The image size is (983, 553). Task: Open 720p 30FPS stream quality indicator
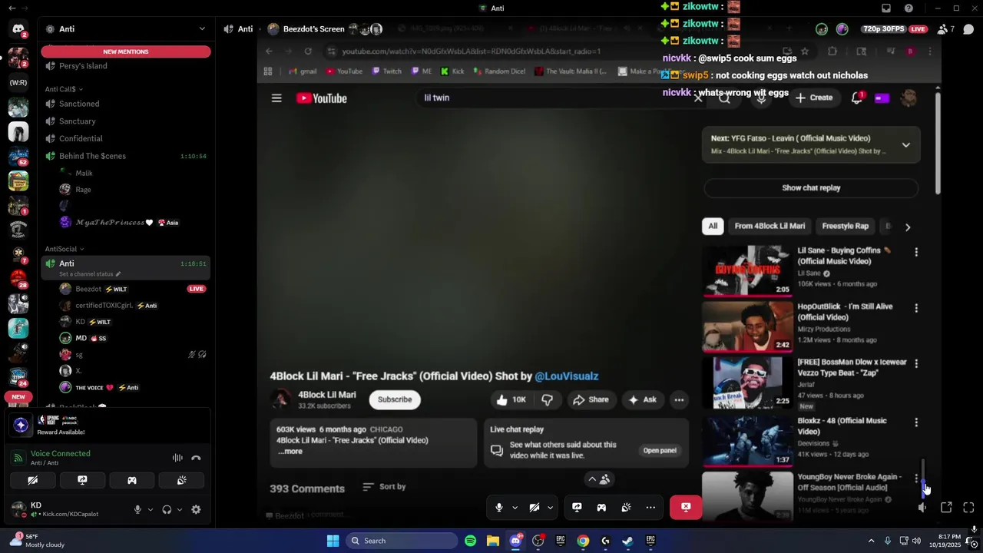point(883,29)
